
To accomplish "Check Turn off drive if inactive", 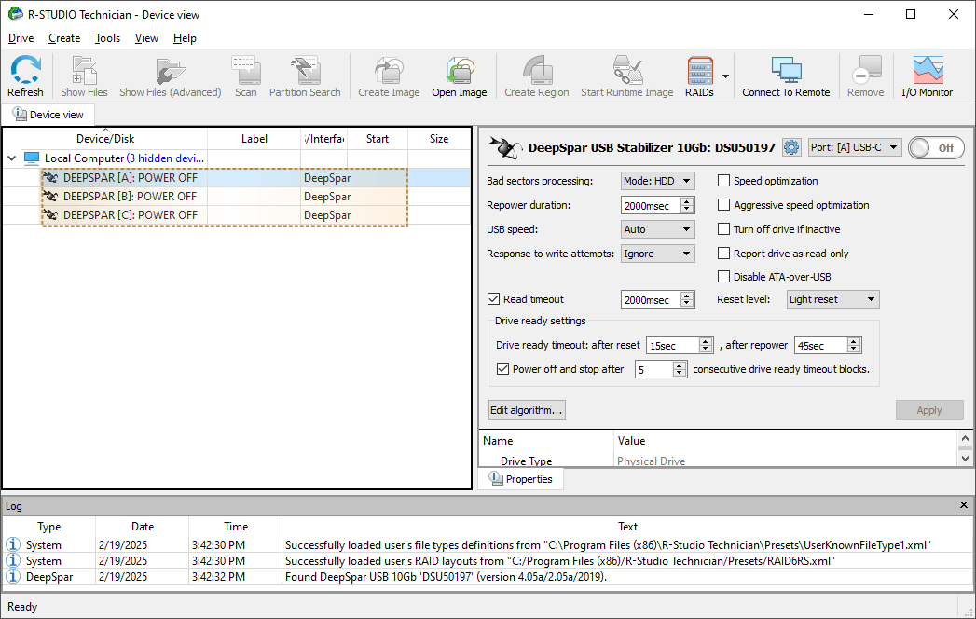I will tap(724, 229).
